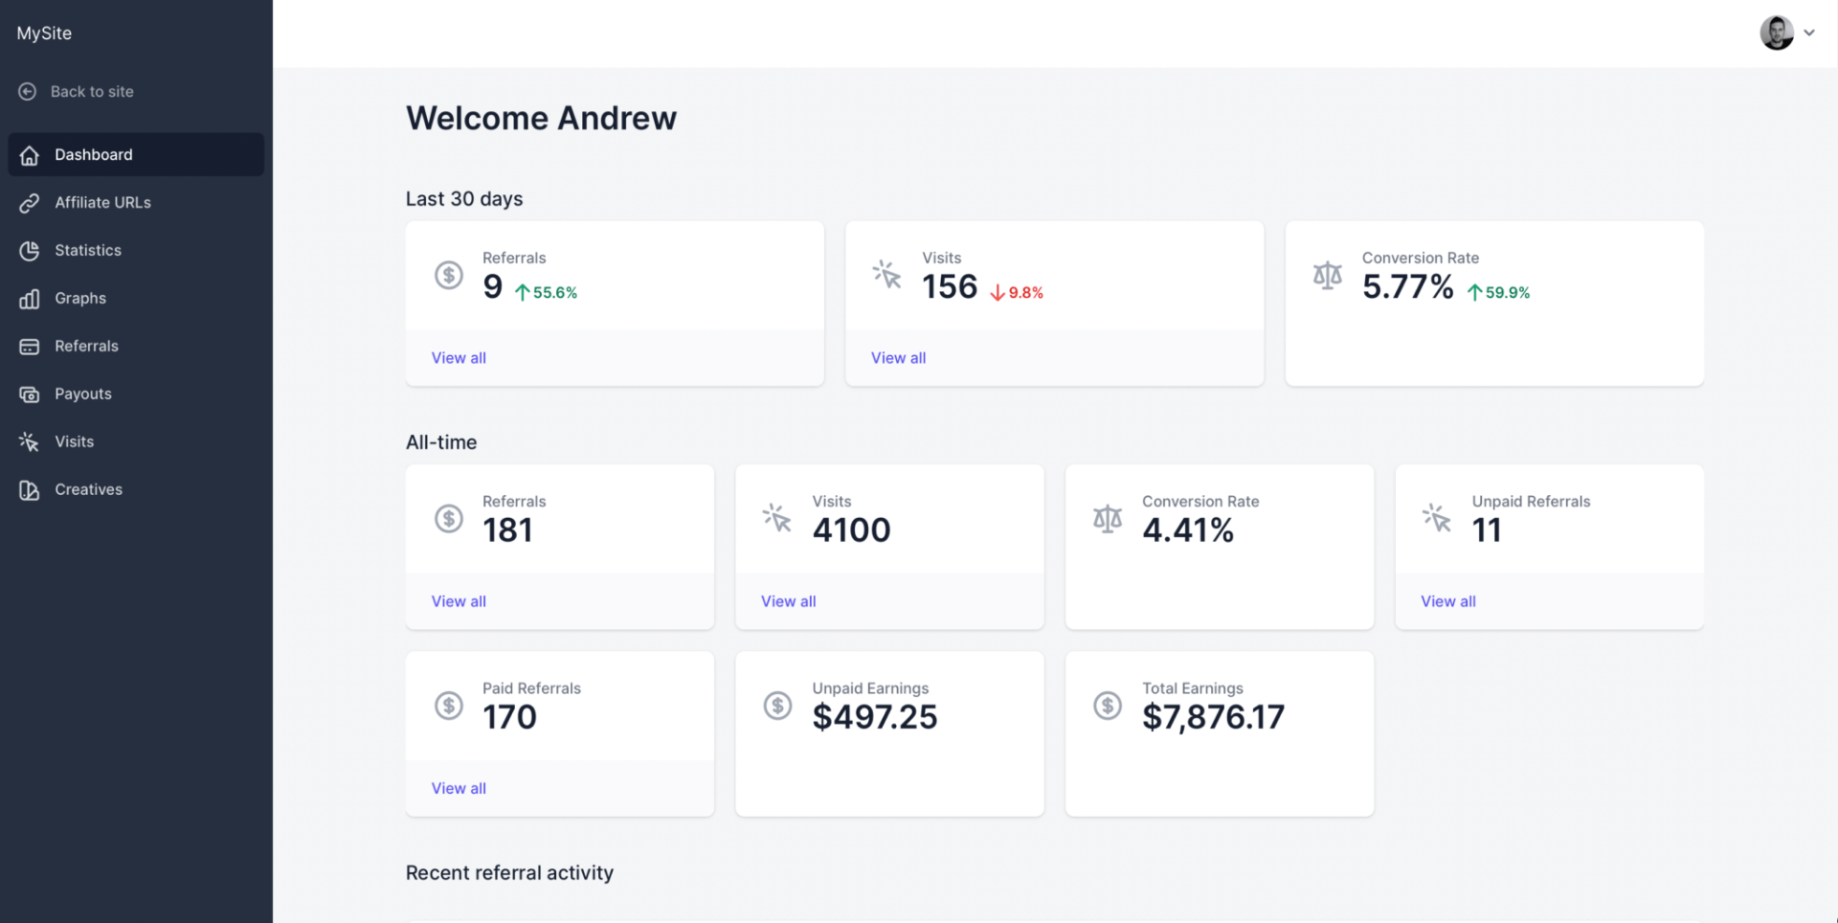
Task: Click the Referrals sidebar icon
Action: [x=30, y=346]
